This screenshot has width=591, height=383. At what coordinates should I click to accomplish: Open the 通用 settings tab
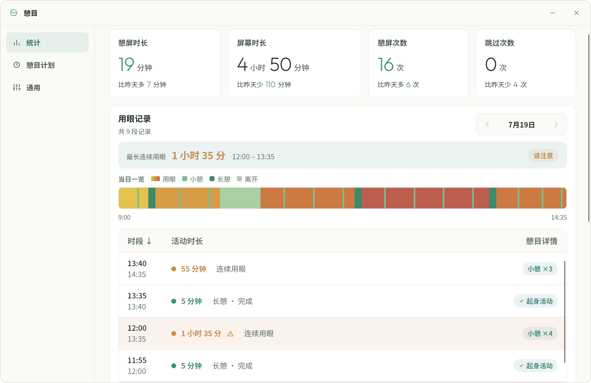(47, 87)
